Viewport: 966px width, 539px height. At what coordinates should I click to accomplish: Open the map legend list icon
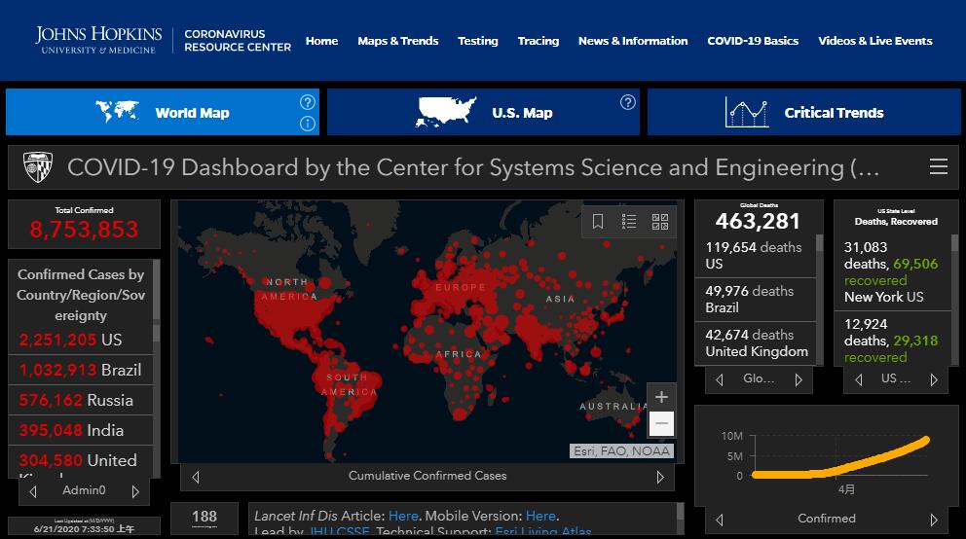(x=629, y=222)
